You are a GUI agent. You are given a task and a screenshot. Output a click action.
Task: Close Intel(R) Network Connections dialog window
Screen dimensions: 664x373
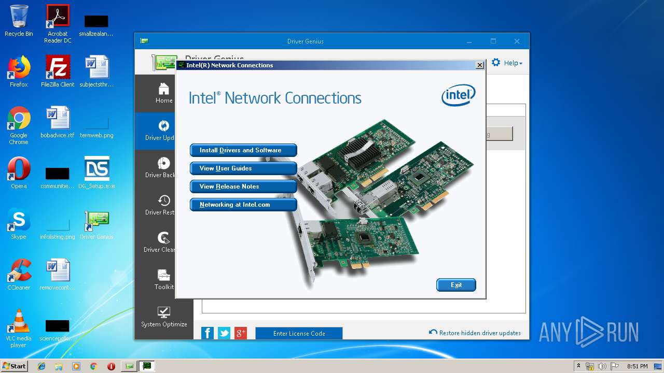480,65
